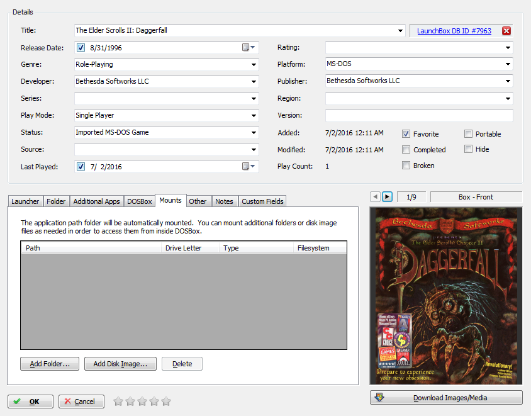Image resolution: width=531 pixels, height=416 pixels.
Task: Switch to the Folder tab
Action: pyautogui.click(x=56, y=201)
